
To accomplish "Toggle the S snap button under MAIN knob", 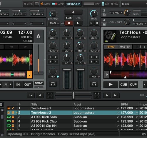I will click(91, 23).
